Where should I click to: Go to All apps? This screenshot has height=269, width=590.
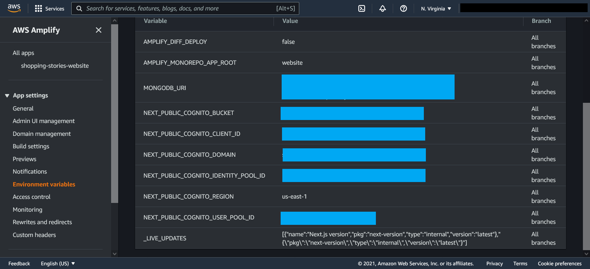[23, 53]
